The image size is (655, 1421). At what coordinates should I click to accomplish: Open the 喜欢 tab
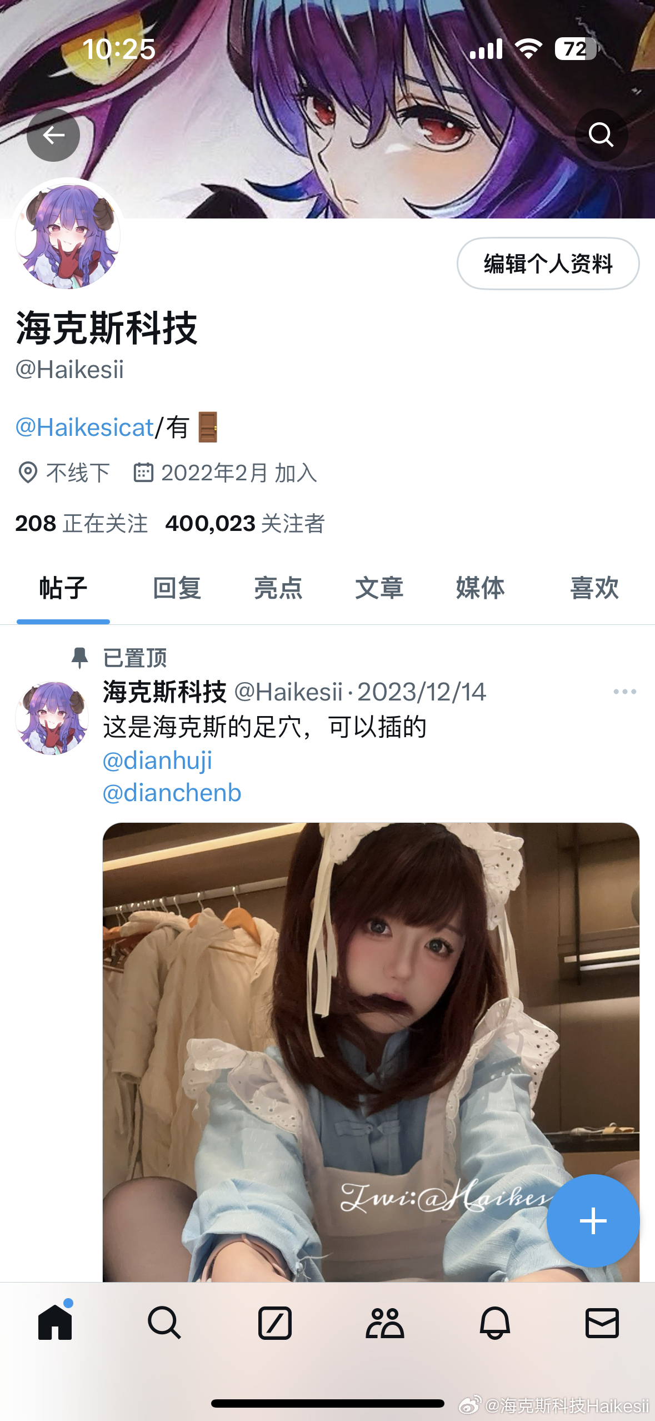[x=594, y=588]
